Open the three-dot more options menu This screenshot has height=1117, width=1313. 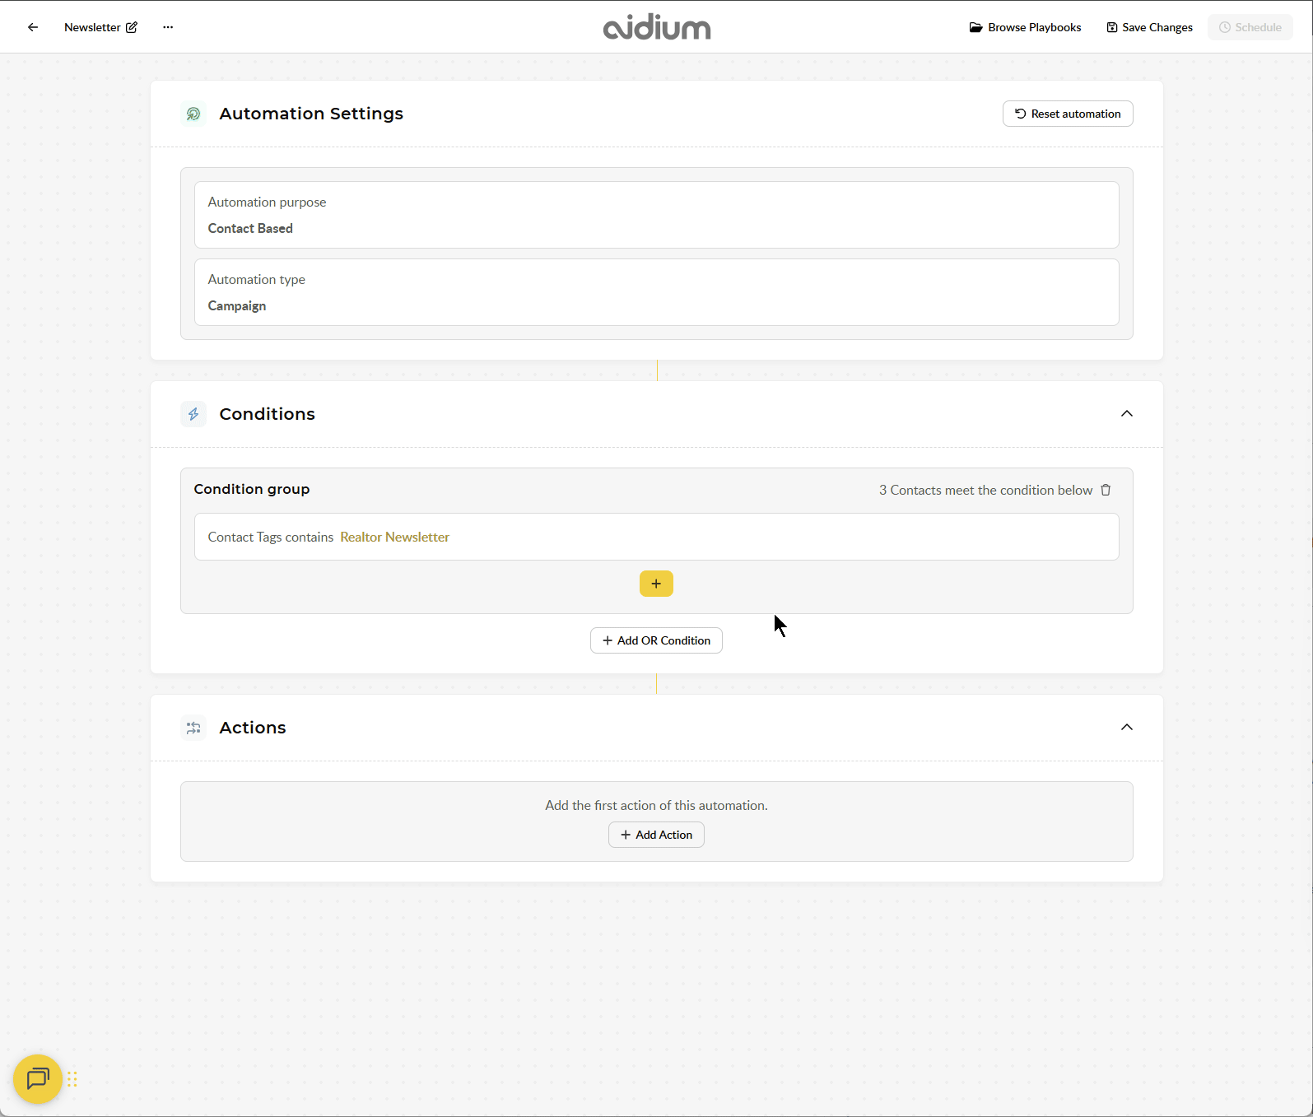coord(168,27)
